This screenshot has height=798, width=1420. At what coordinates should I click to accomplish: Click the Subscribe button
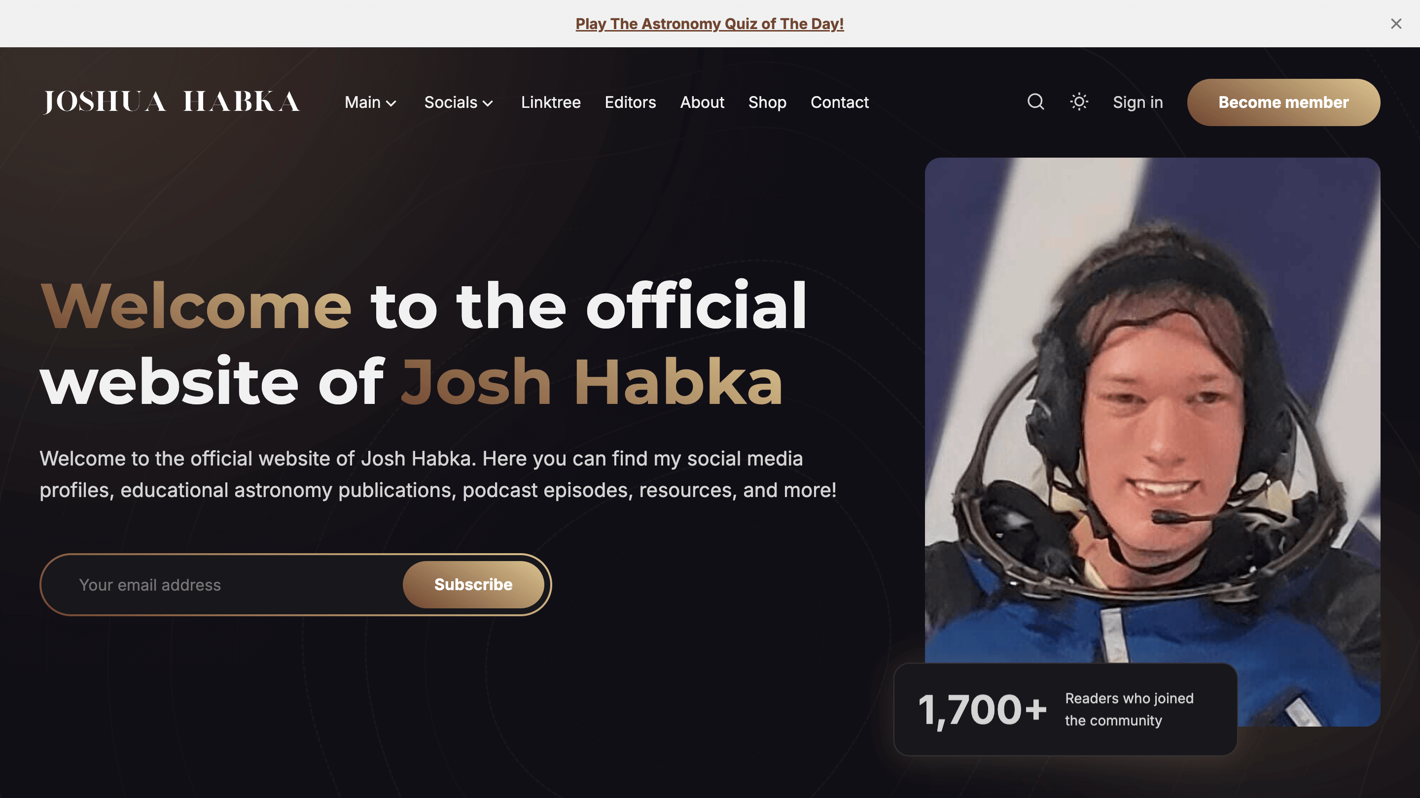click(473, 584)
